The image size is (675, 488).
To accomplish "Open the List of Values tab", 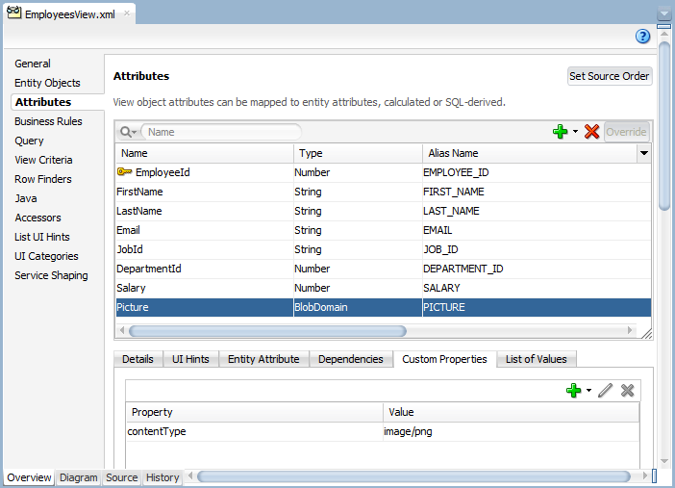I will coord(536,359).
